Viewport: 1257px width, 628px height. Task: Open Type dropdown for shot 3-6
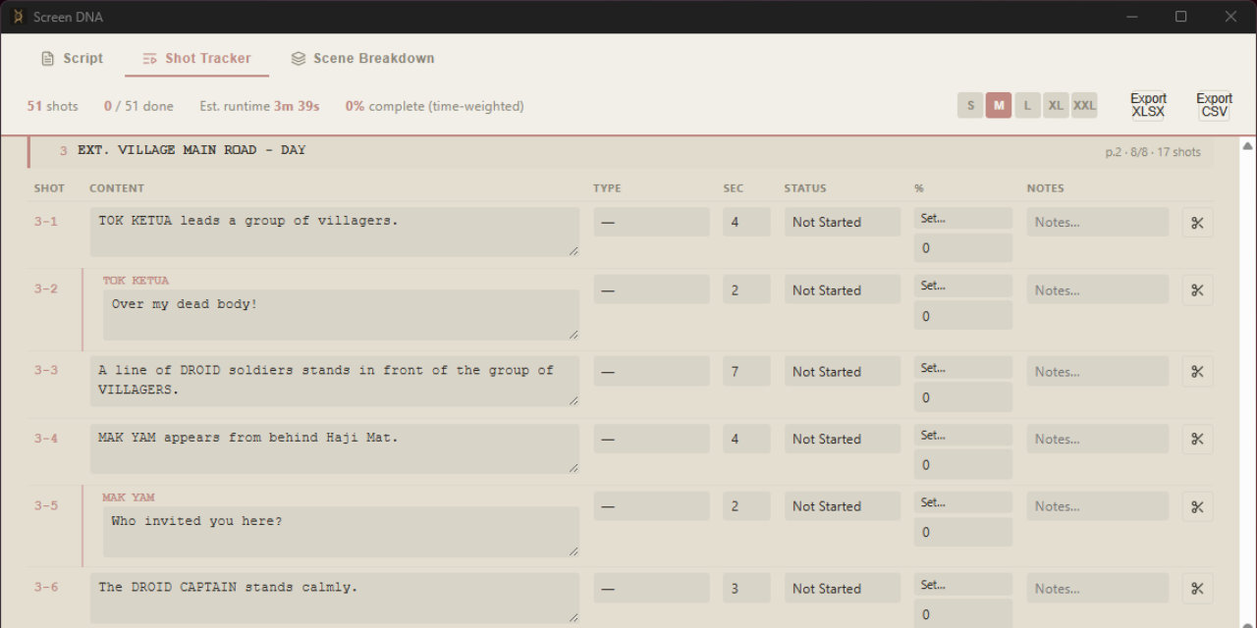tap(651, 588)
